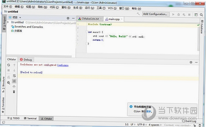Select 外部库 tree item
This screenshot has height=127, width=206.
[x=17, y=31]
